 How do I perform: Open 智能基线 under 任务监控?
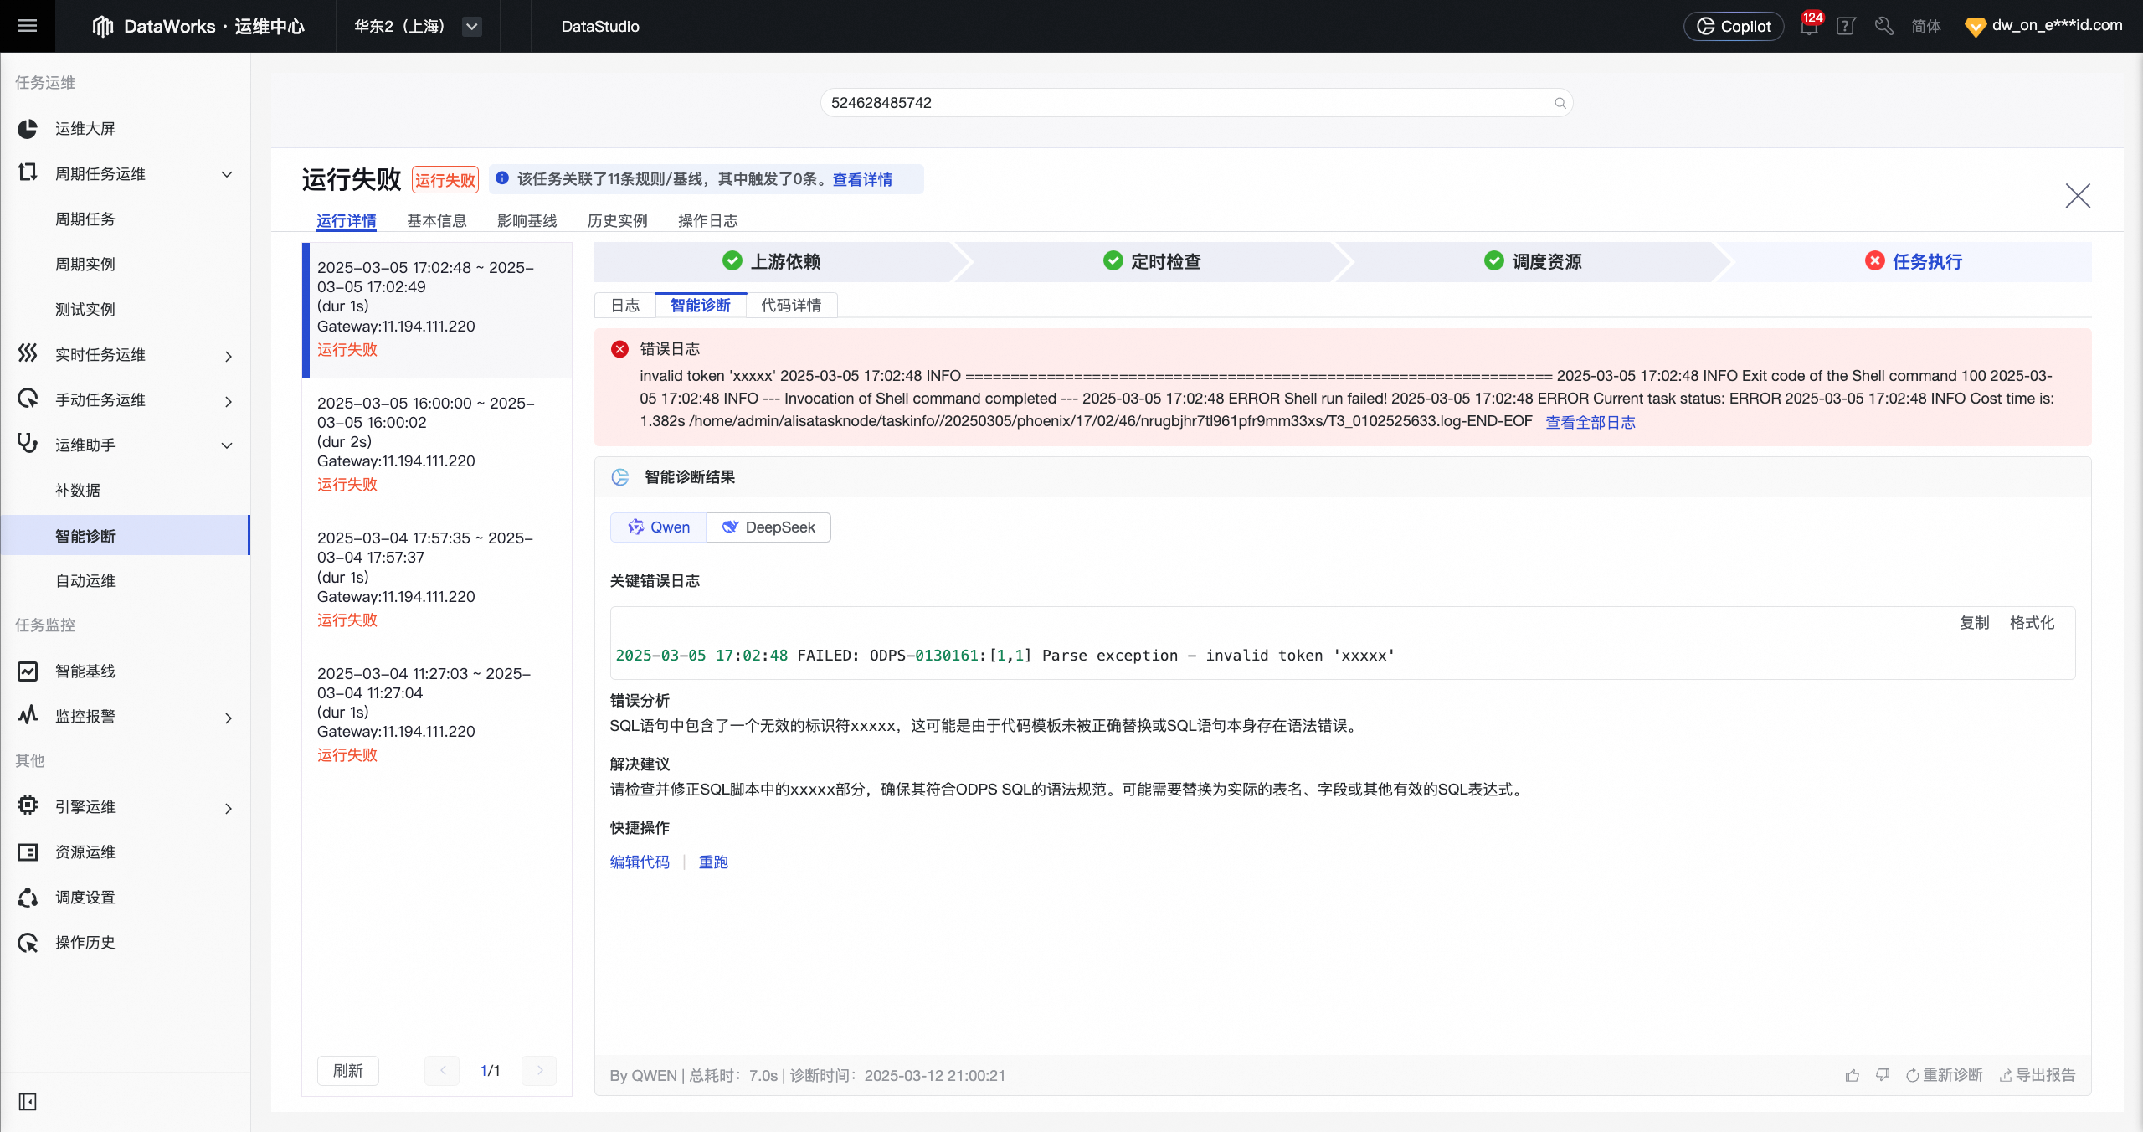[86, 671]
